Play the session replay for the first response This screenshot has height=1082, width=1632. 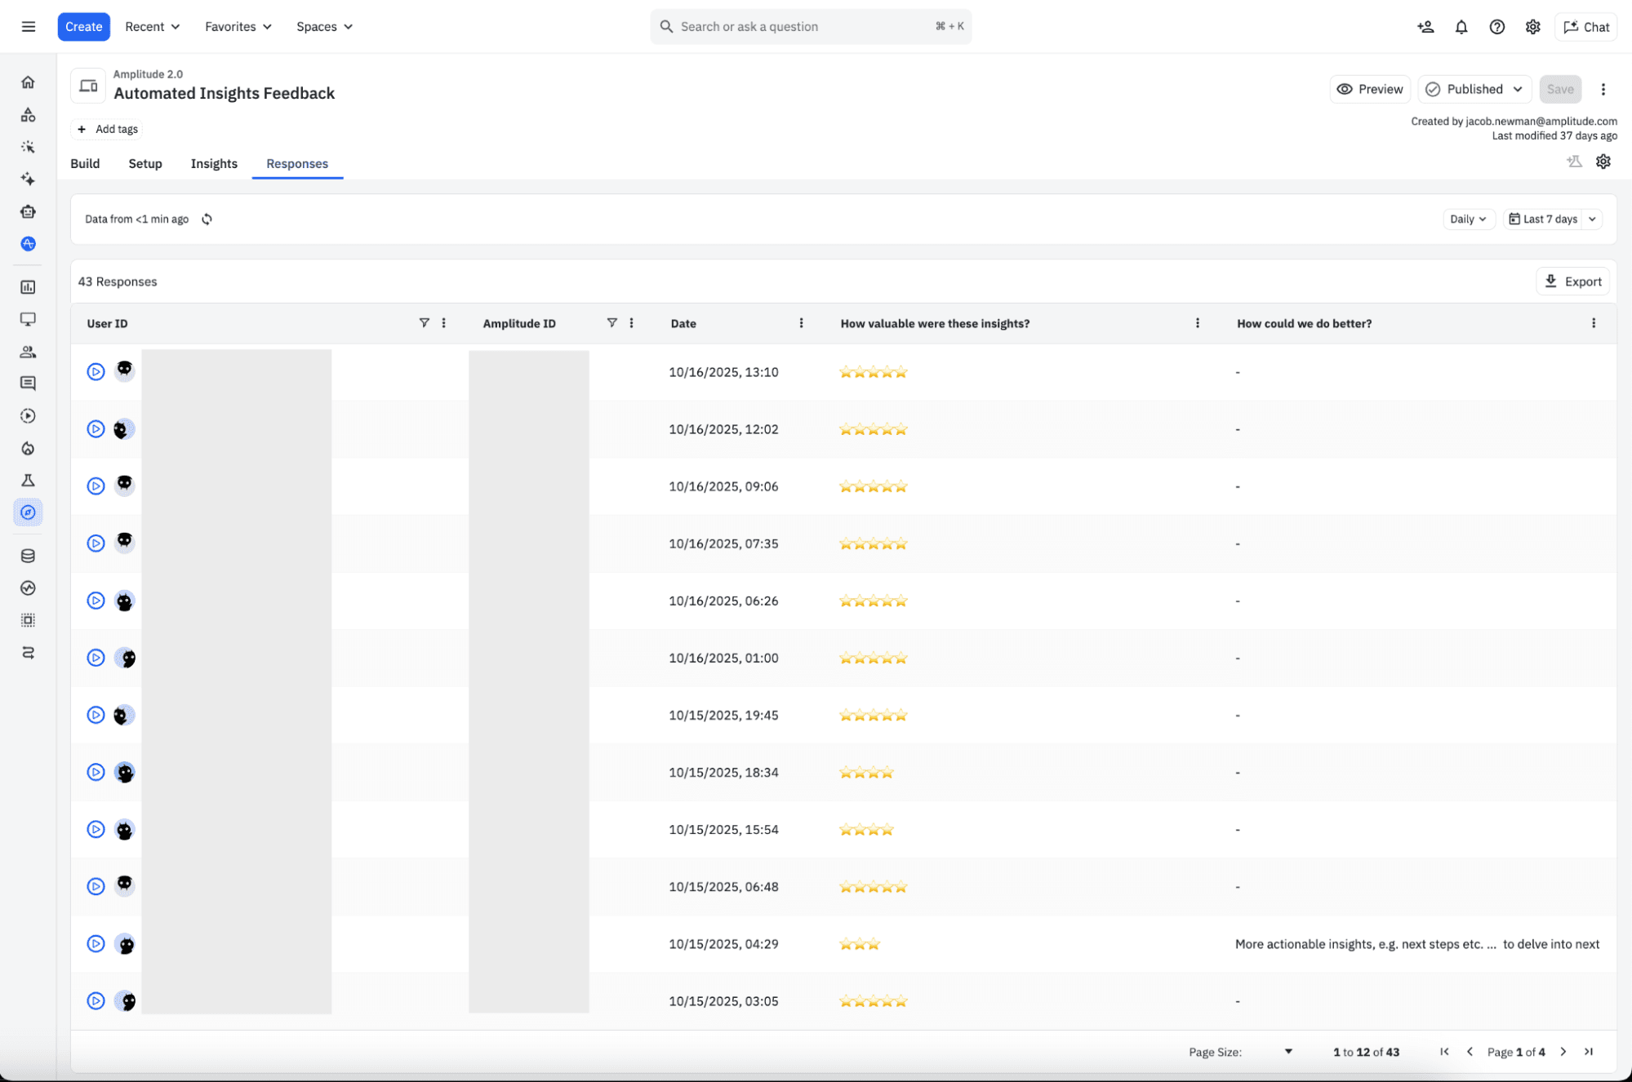click(96, 370)
